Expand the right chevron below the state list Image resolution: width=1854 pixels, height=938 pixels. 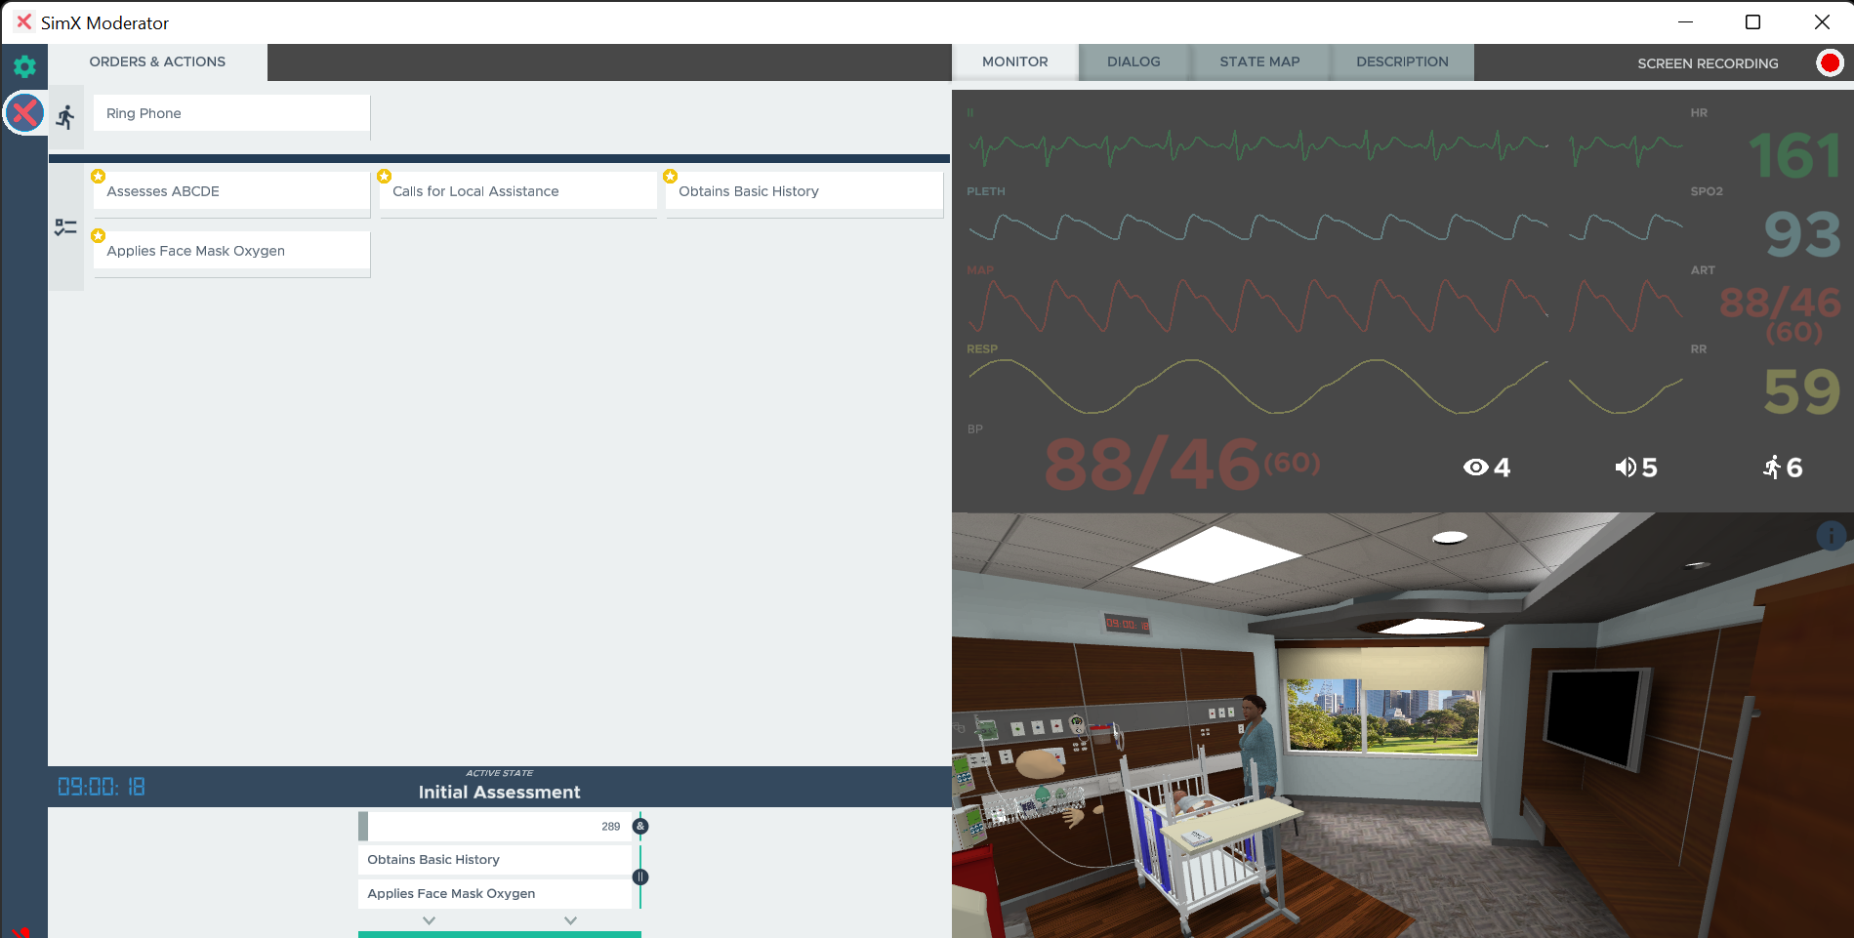tap(570, 920)
